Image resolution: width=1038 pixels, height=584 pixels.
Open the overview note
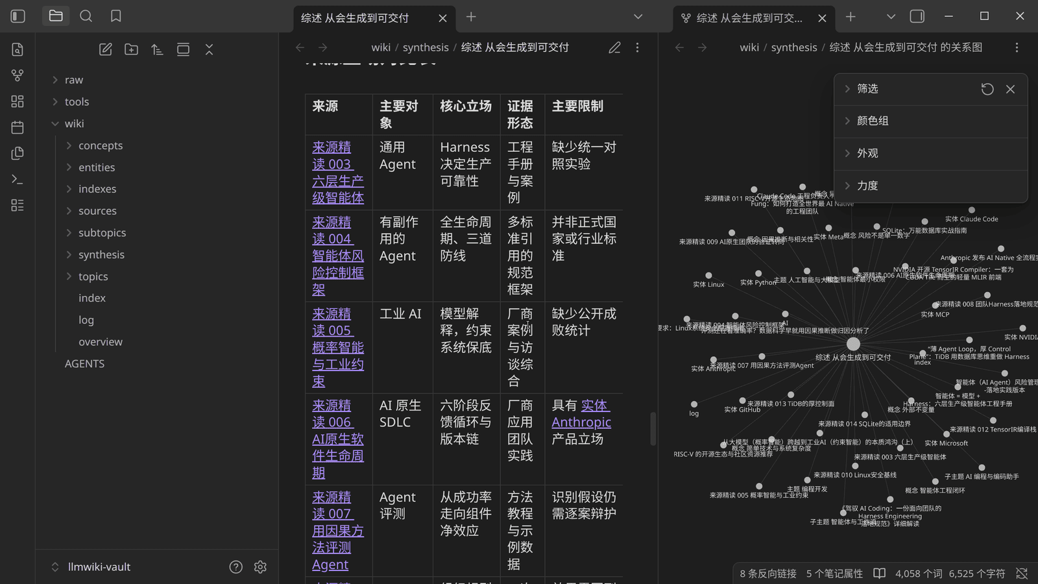pyautogui.click(x=101, y=342)
